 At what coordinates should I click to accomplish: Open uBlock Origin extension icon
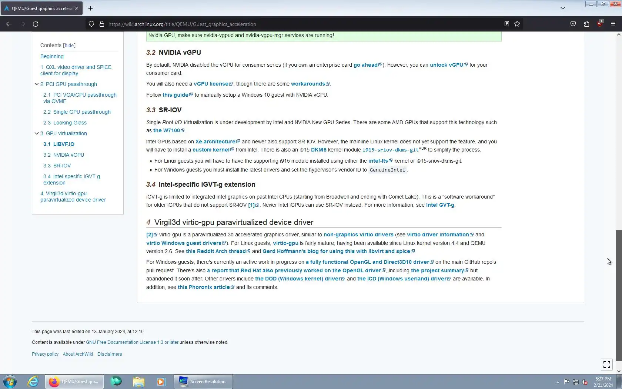pyautogui.click(x=600, y=23)
